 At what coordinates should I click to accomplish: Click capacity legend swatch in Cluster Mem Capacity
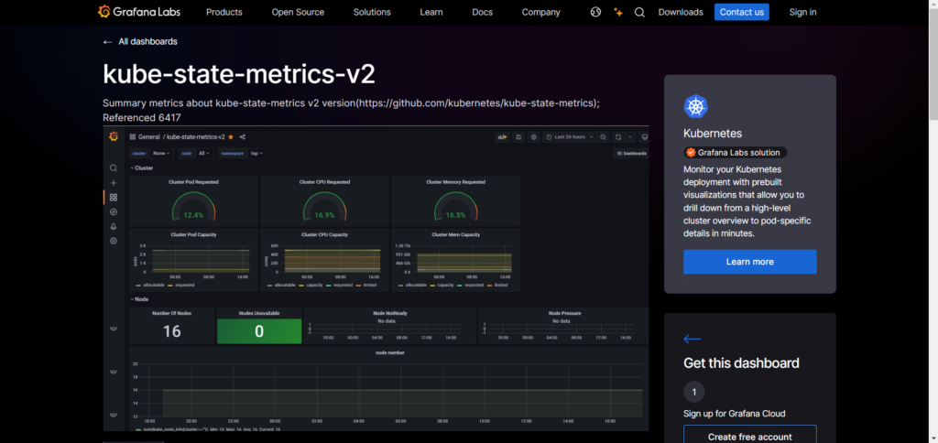(433, 286)
